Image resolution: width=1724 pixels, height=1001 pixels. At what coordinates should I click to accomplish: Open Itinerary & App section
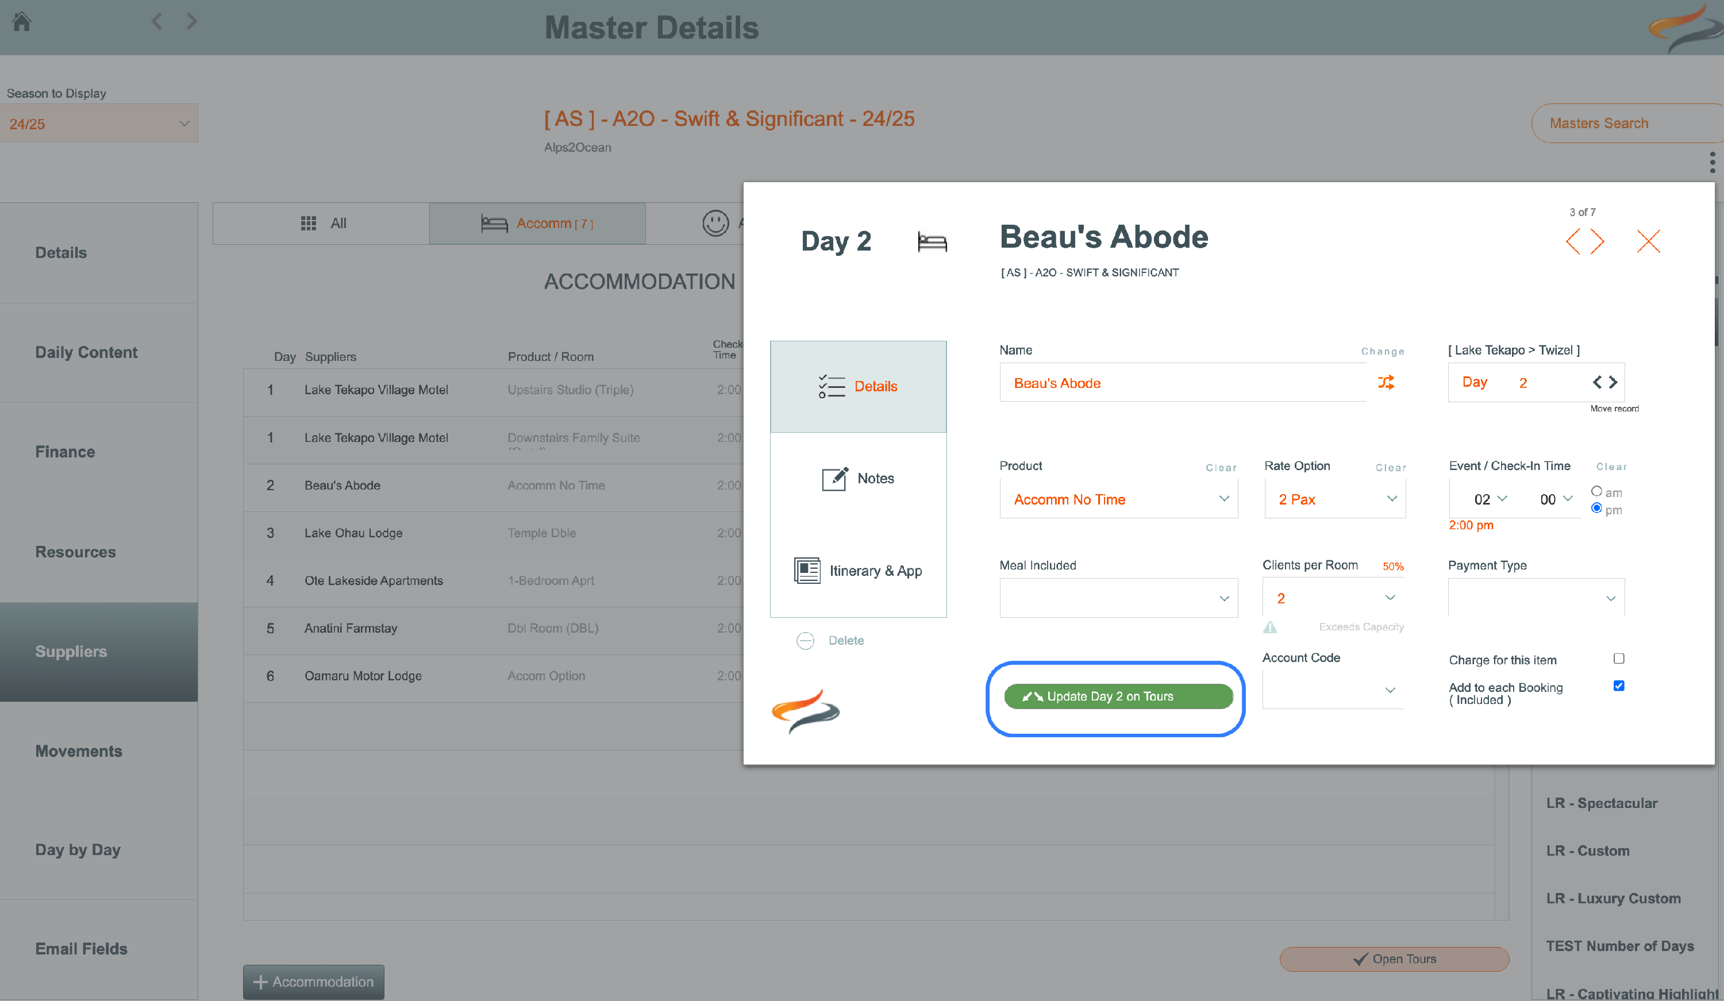pos(858,571)
